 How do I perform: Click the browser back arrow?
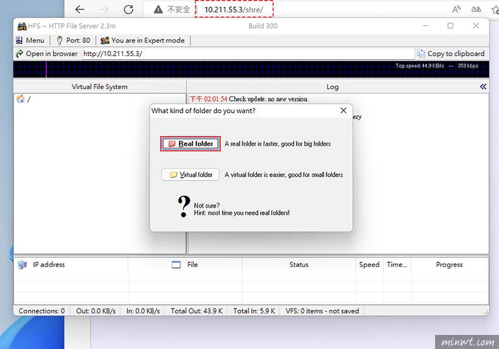click(80, 9)
